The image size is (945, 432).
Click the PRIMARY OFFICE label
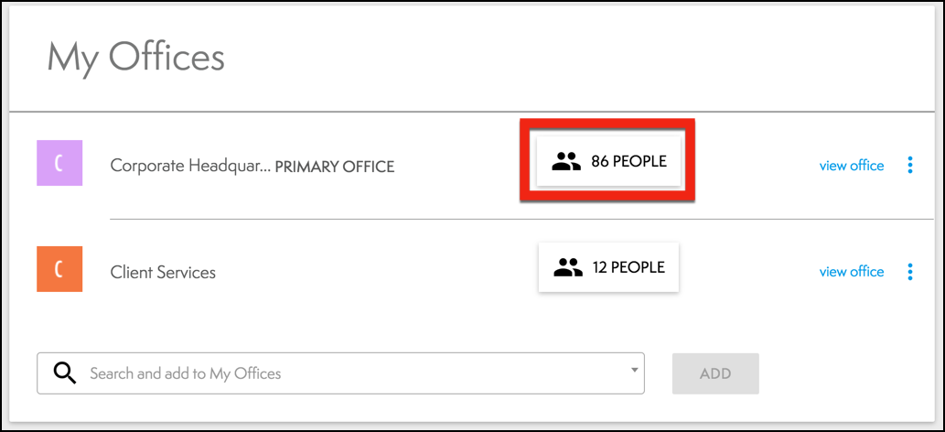click(335, 167)
